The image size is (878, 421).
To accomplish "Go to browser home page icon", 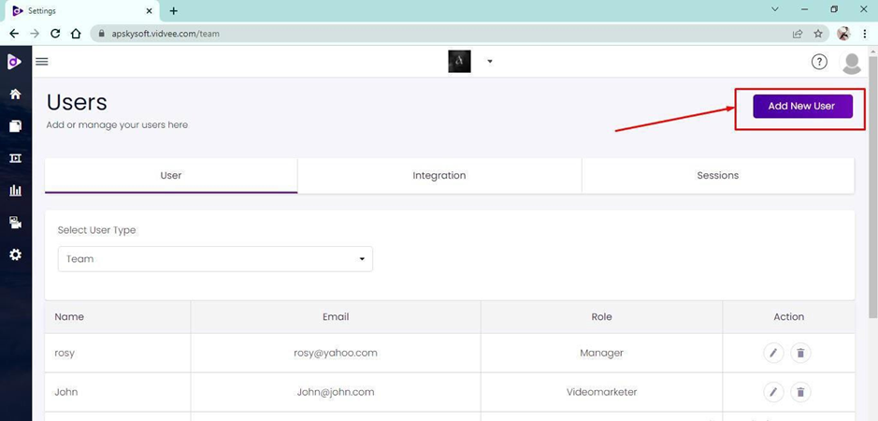I will point(76,34).
